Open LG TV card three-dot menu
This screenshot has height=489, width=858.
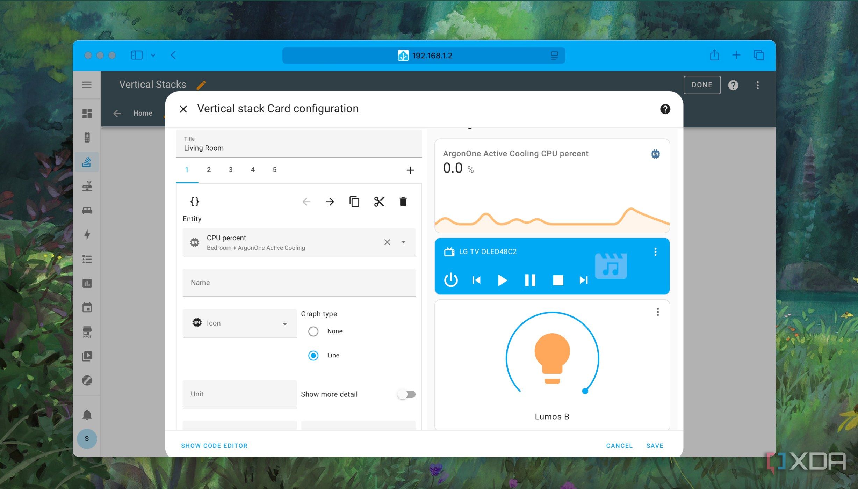click(655, 252)
